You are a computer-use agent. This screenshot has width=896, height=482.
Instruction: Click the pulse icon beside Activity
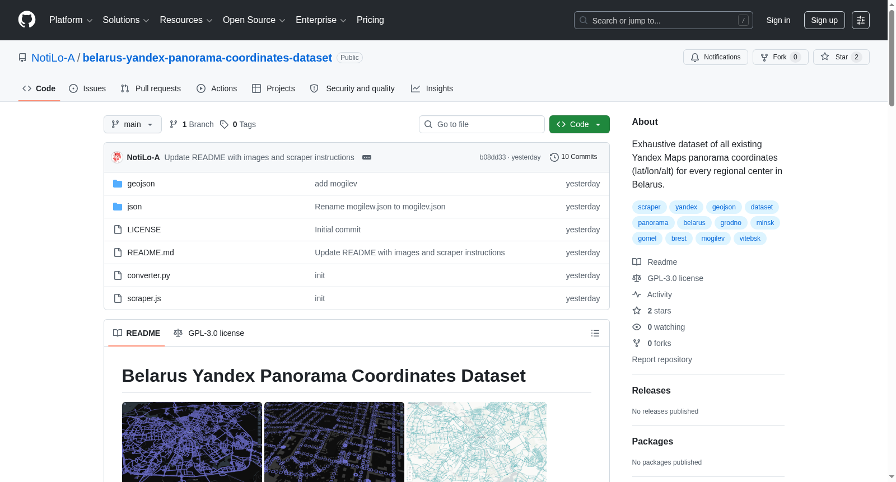637,294
